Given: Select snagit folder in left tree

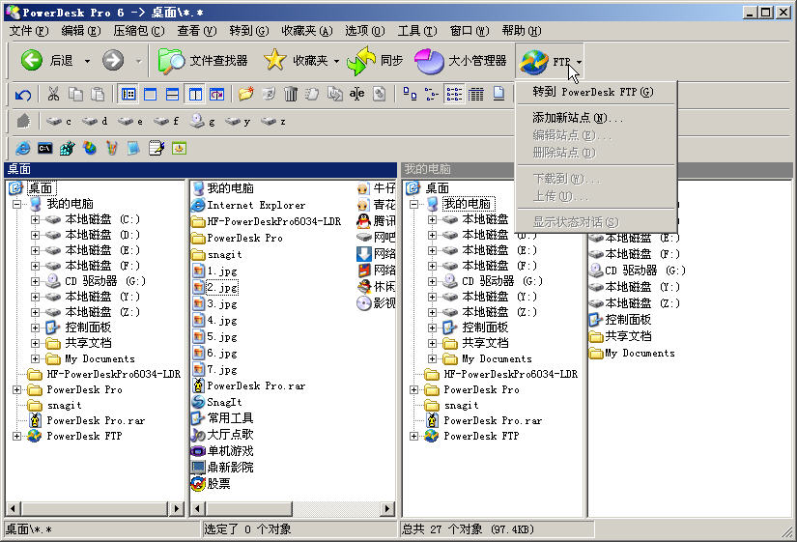Looking at the screenshot, I should (64, 405).
